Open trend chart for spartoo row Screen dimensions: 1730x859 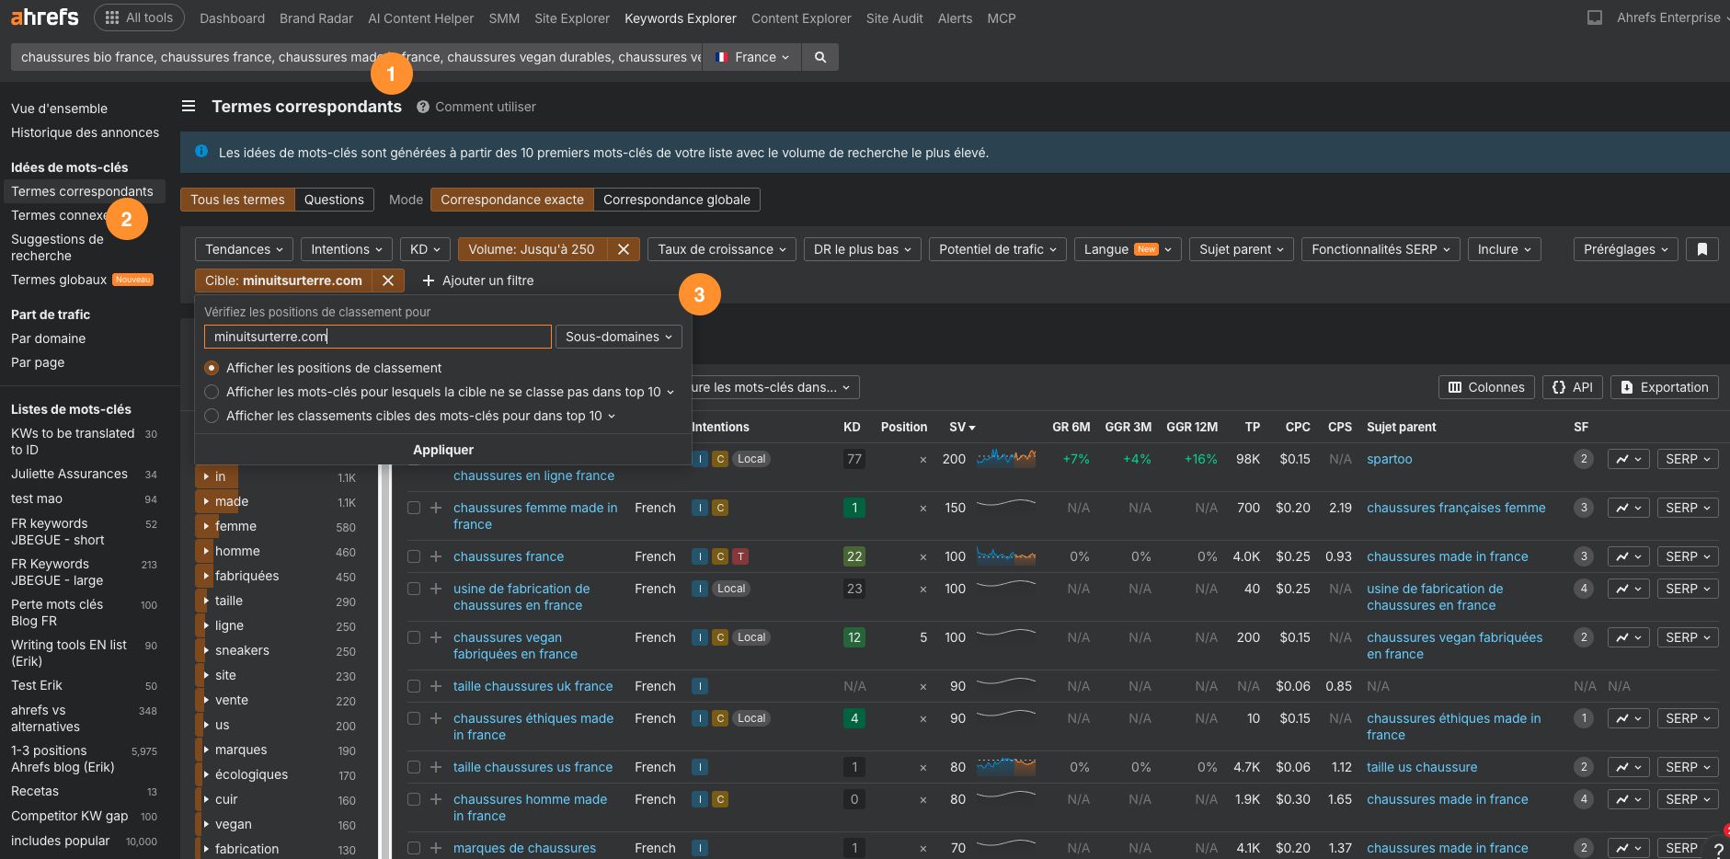(x=1627, y=459)
